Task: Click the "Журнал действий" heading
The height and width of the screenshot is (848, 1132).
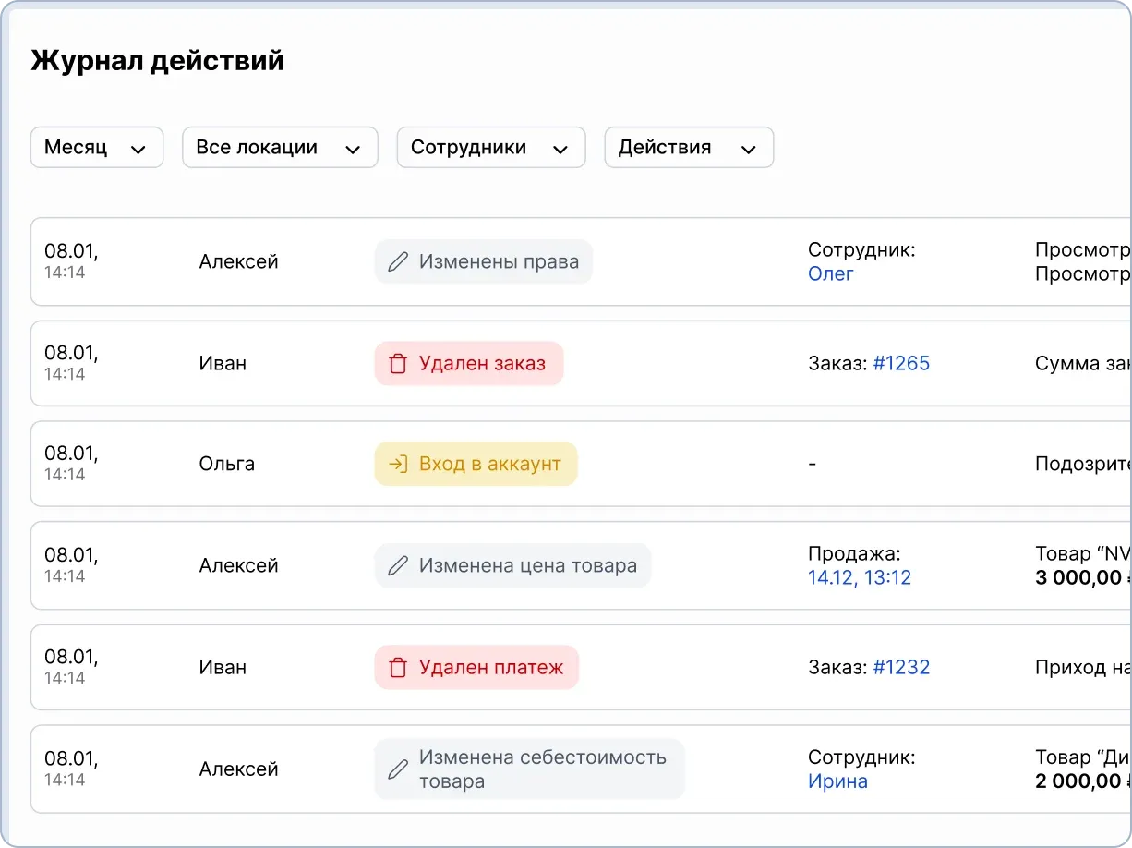Action: point(157,60)
